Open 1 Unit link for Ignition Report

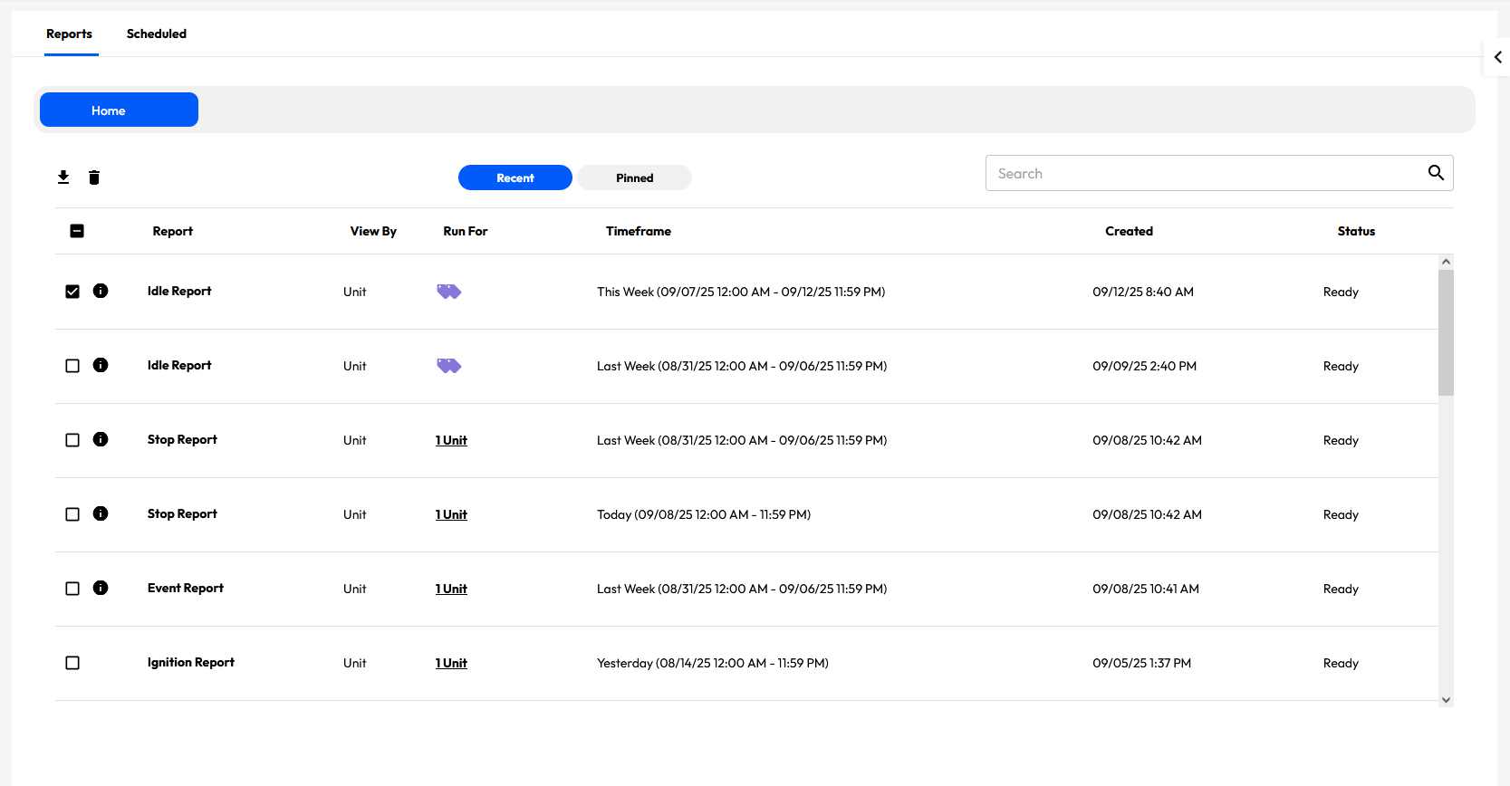tap(451, 663)
